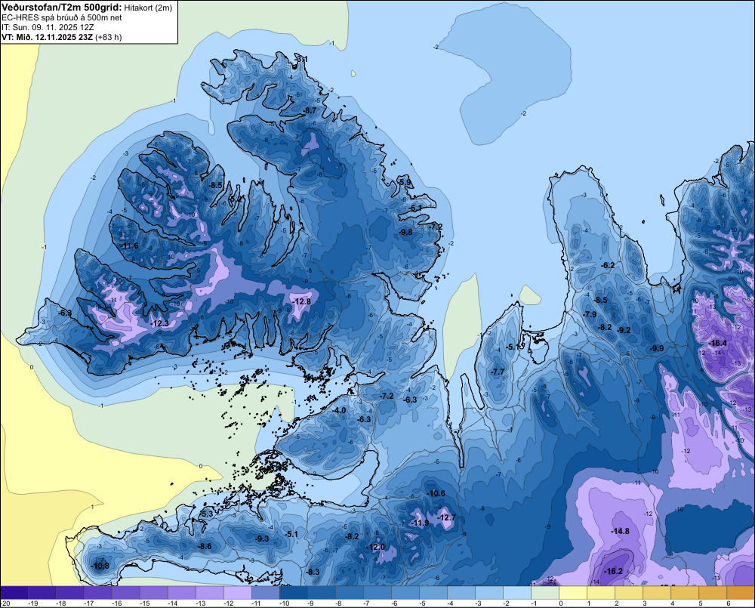Click the '-7.9' temperature value
Viewport: 755px width, 608px height.
(590, 314)
